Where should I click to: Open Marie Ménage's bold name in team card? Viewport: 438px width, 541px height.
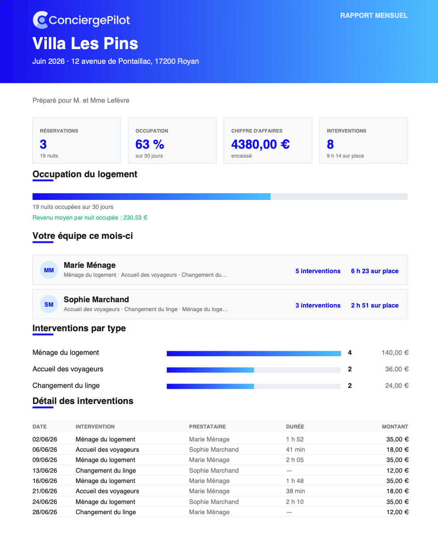point(90,265)
